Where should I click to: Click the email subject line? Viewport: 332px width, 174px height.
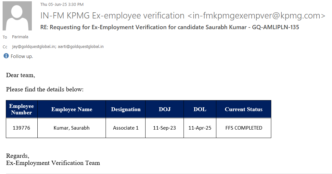click(x=170, y=27)
